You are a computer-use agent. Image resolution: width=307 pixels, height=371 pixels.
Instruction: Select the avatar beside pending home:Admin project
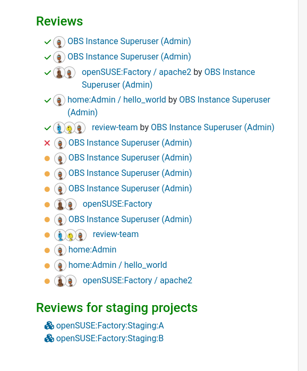click(60, 250)
